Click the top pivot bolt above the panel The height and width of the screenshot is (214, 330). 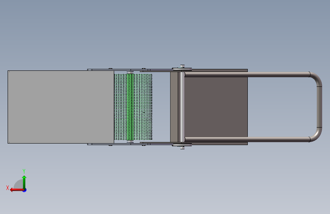pos(182,67)
